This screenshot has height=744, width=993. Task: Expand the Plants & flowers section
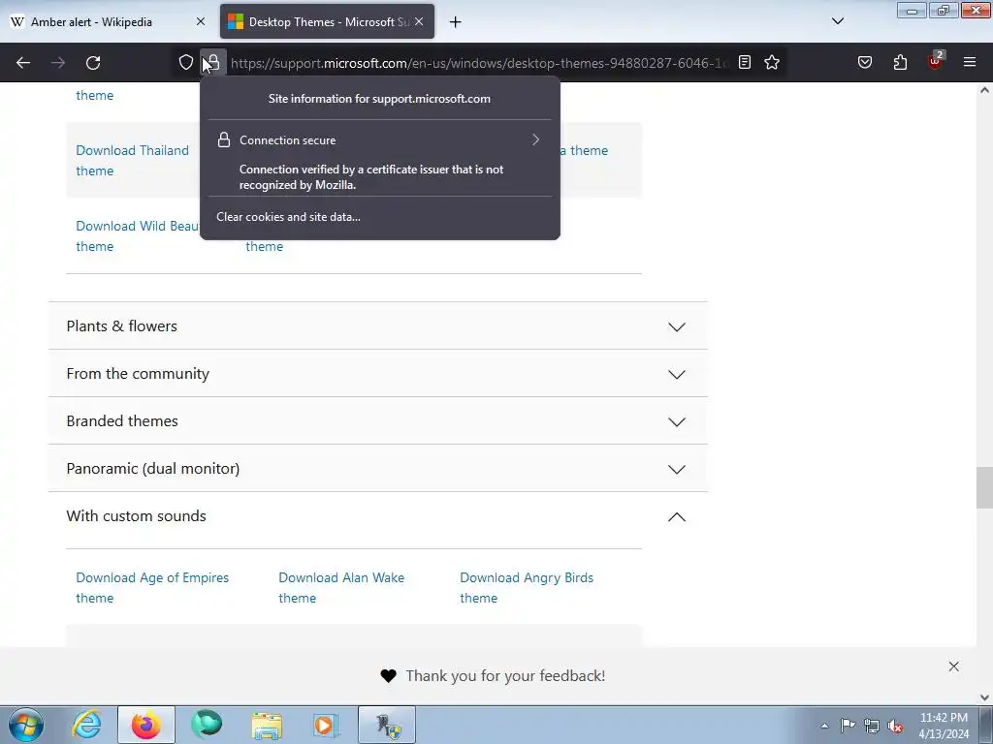click(x=377, y=325)
